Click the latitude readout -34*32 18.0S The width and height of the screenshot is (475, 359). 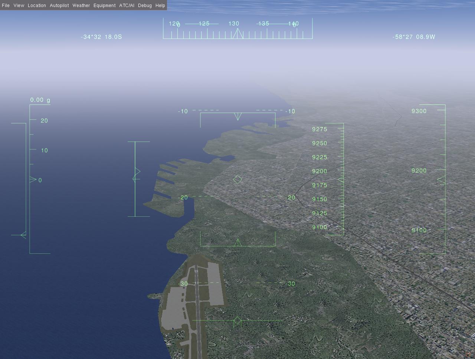click(101, 37)
